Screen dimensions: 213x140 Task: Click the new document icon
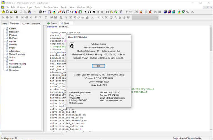click(x=7, y=12)
